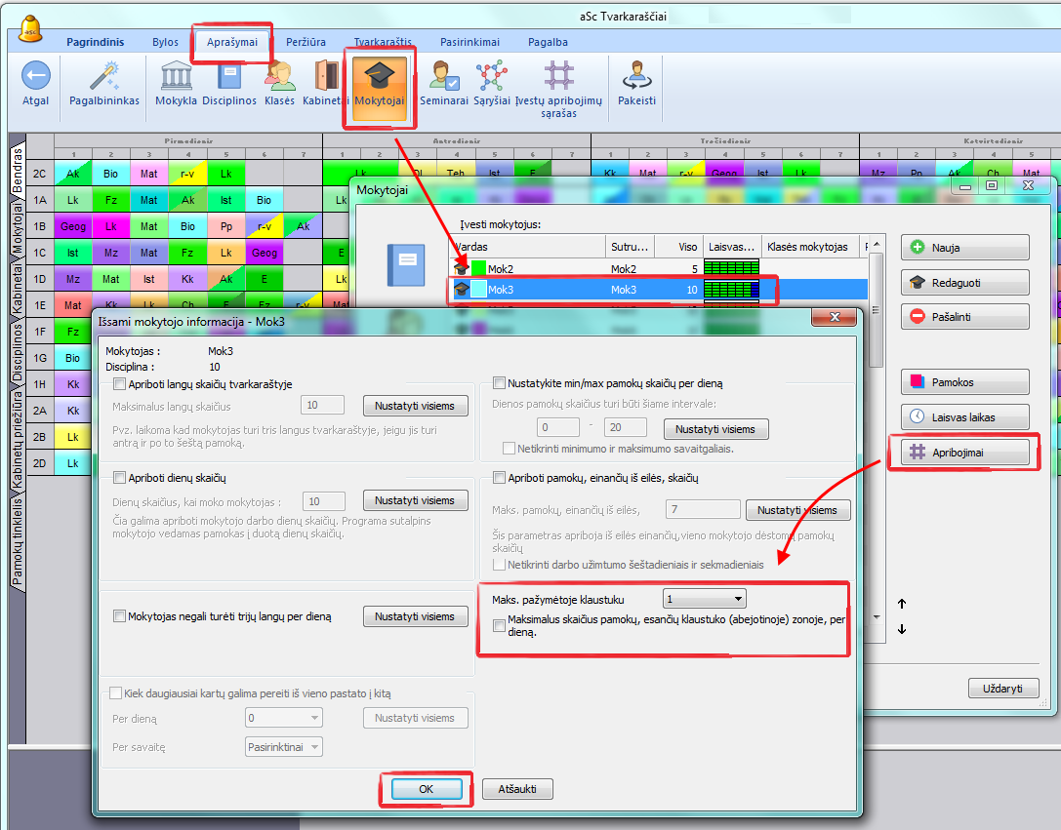
Task: Open the Pagalbininkas wizard tool
Action: (104, 76)
